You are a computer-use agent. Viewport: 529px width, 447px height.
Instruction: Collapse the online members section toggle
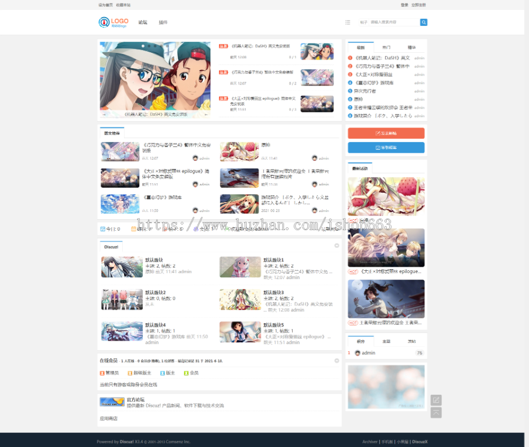[x=336, y=361]
